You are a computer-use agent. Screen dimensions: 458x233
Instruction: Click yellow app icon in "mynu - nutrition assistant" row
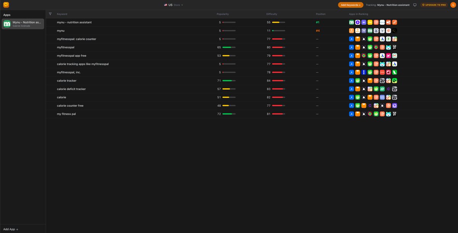pos(370,22)
